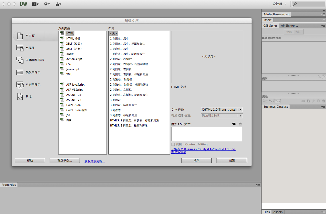Open the Adobe BrowserLab tab
Image resolution: width=326 pixels, height=214 pixels.
pyautogui.click(x=276, y=14)
